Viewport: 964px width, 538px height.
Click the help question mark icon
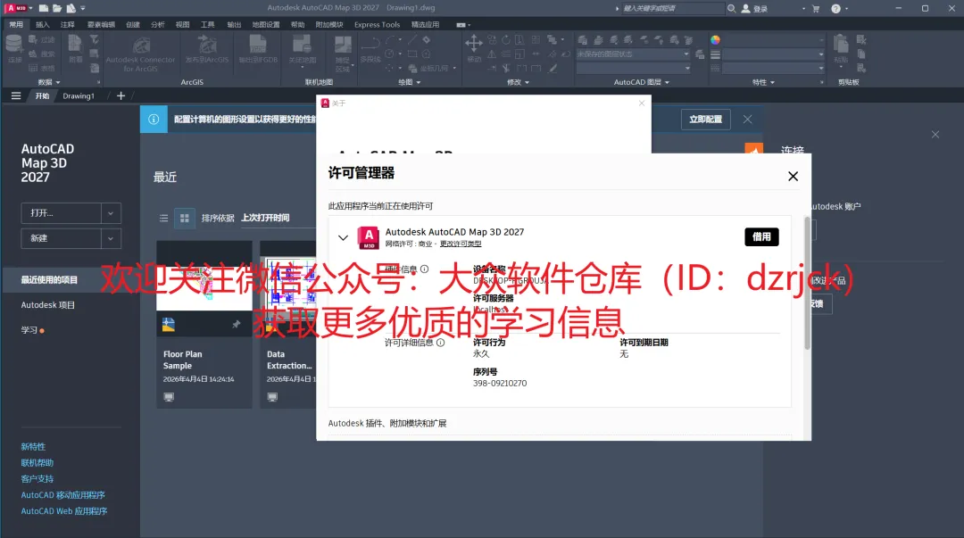click(x=835, y=9)
